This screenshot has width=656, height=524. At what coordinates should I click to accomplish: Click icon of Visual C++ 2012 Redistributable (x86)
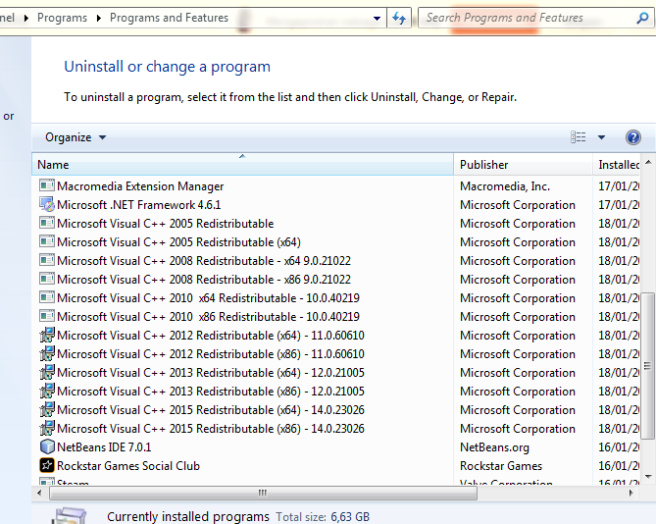pos(47,353)
